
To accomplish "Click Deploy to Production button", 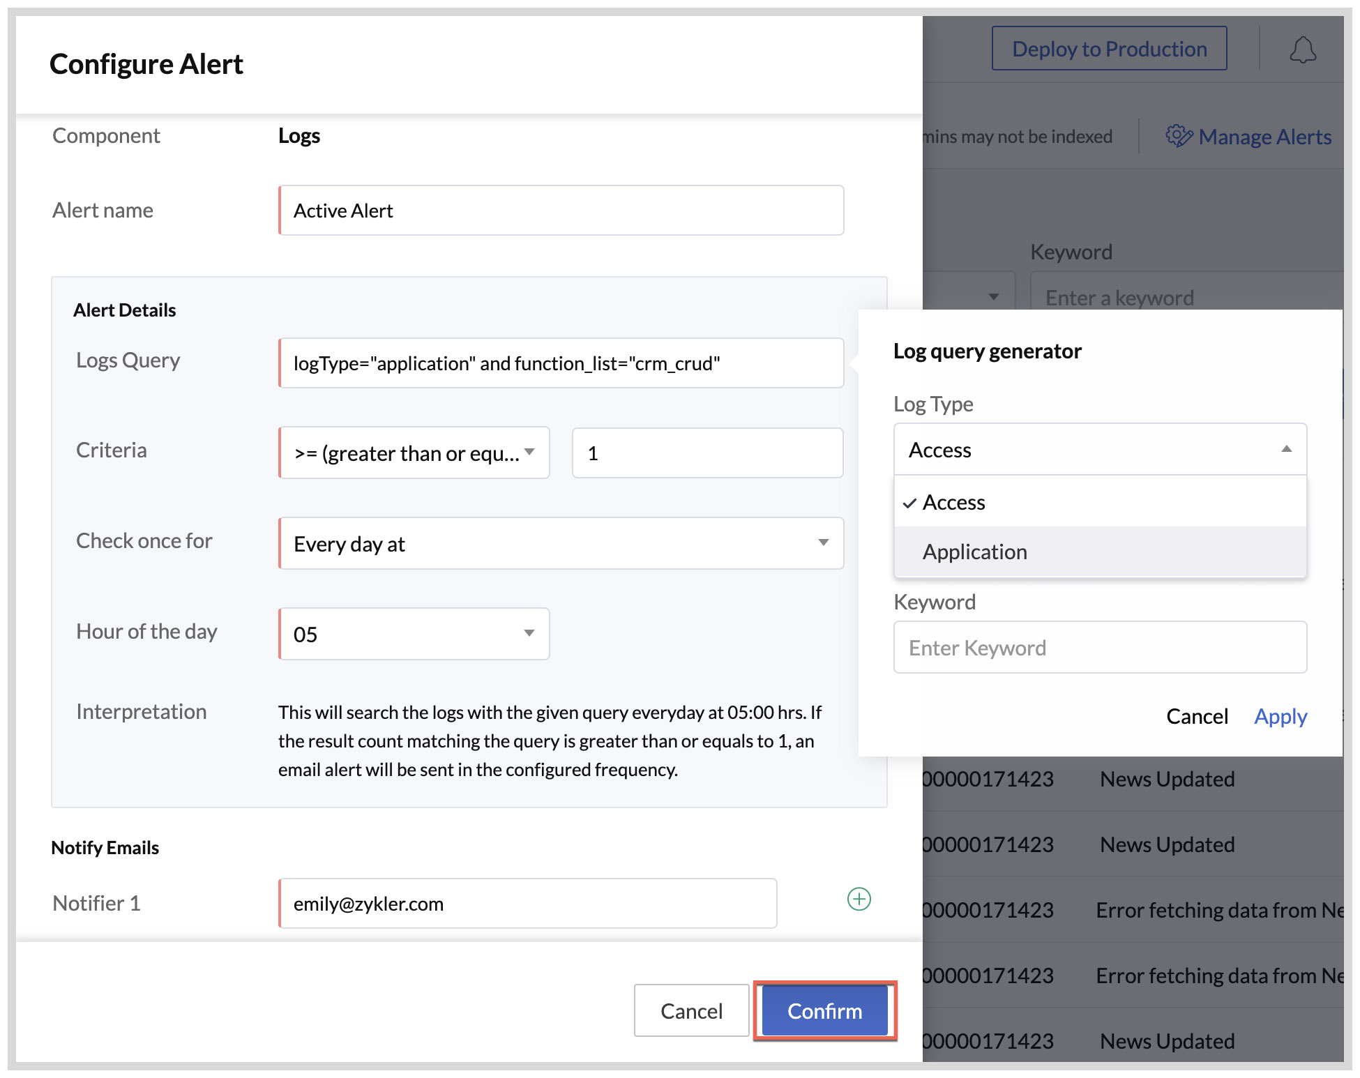I will click(1109, 49).
